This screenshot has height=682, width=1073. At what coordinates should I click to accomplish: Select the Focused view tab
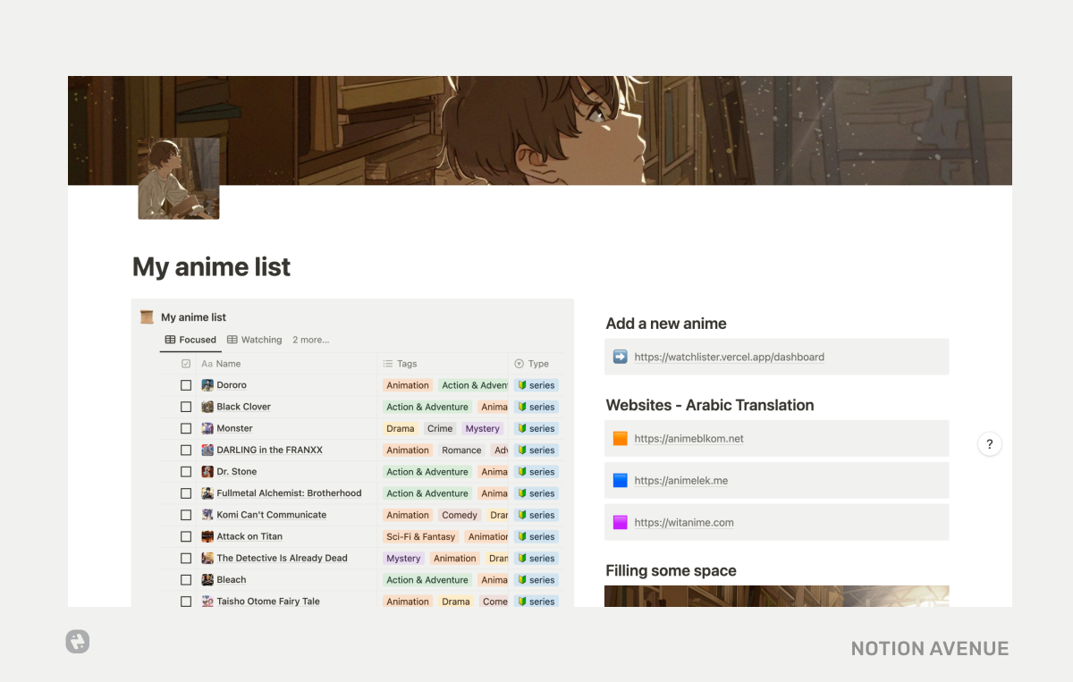coord(190,340)
